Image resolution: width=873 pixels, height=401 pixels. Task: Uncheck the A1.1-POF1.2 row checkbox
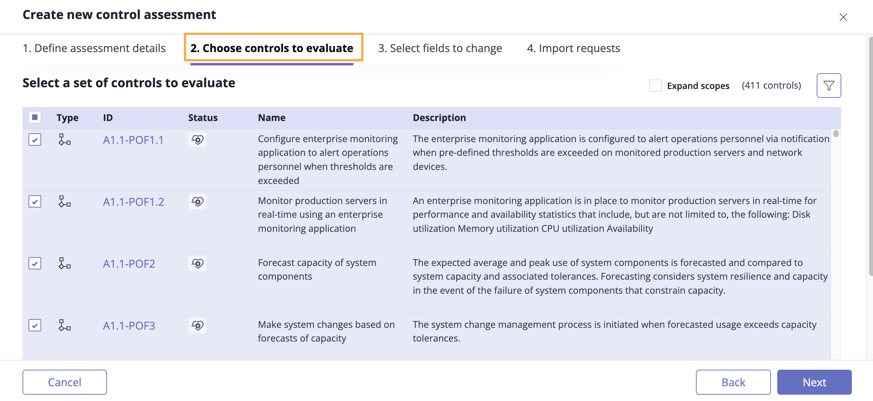pos(35,201)
